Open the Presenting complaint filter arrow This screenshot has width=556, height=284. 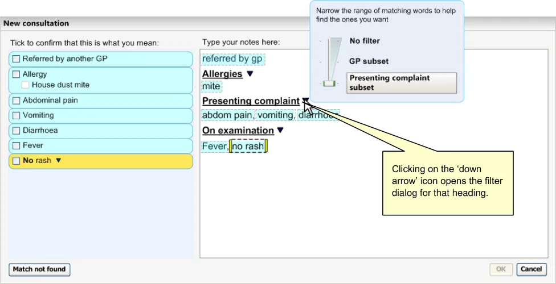[305, 101]
